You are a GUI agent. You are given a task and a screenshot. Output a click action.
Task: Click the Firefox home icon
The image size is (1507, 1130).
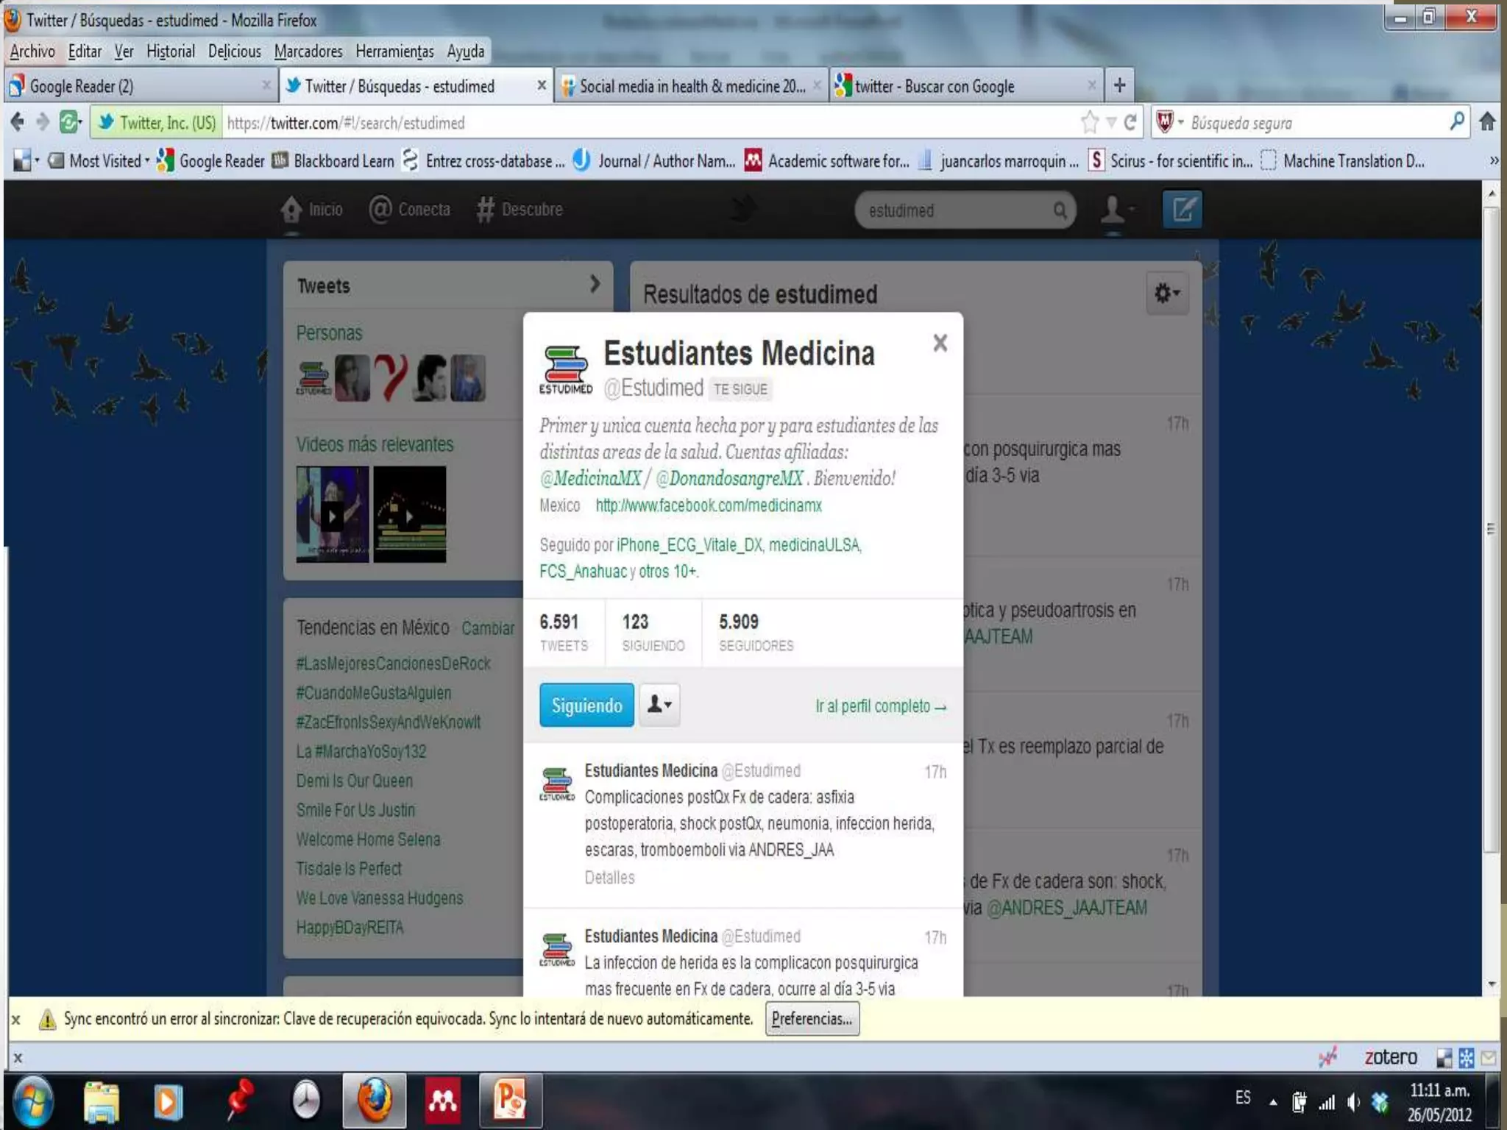[1487, 122]
